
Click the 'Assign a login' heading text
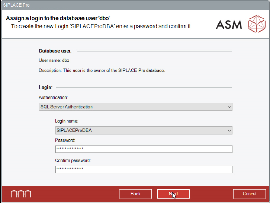pyautogui.click(x=58, y=18)
